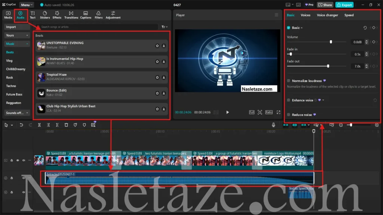Expand Enhance voice options arrow

coord(323,100)
